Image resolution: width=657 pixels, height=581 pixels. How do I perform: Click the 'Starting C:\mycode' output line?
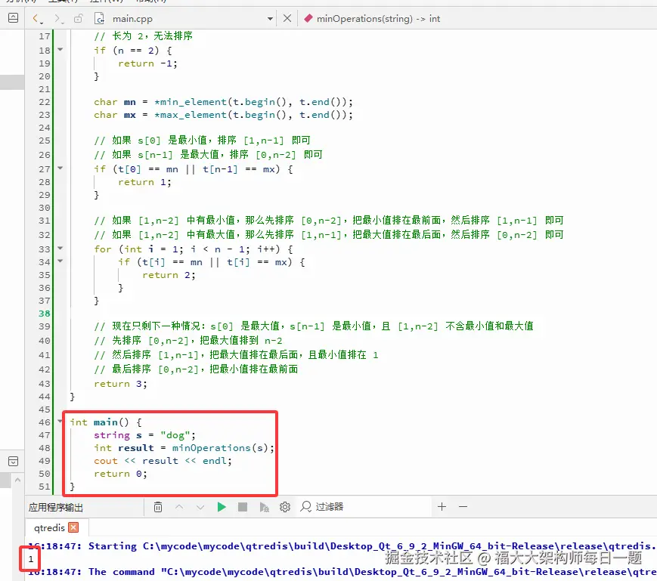tap(340, 545)
